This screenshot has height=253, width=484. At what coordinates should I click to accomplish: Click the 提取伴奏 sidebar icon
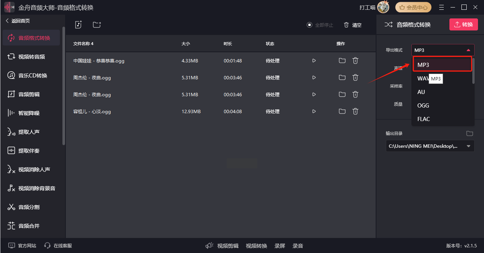pyautogui.click(x=11, y=150)
